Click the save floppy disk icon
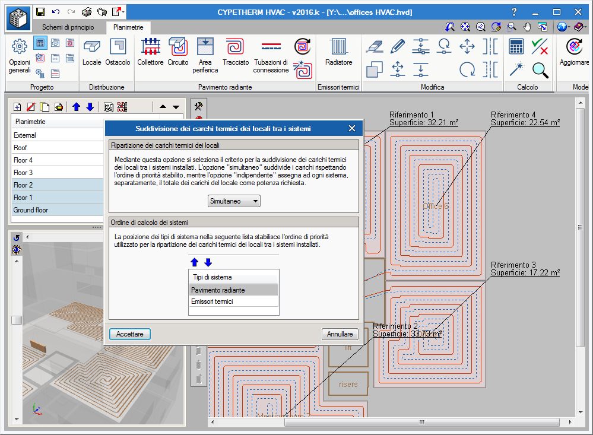The height and width of the screenshot is (435, 593). (40, 12)
